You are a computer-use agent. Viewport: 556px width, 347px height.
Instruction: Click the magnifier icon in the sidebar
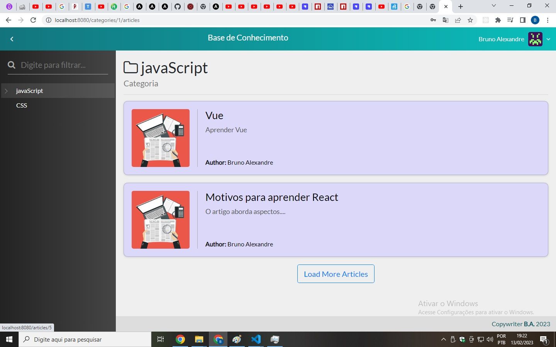[x=12, y=65]
